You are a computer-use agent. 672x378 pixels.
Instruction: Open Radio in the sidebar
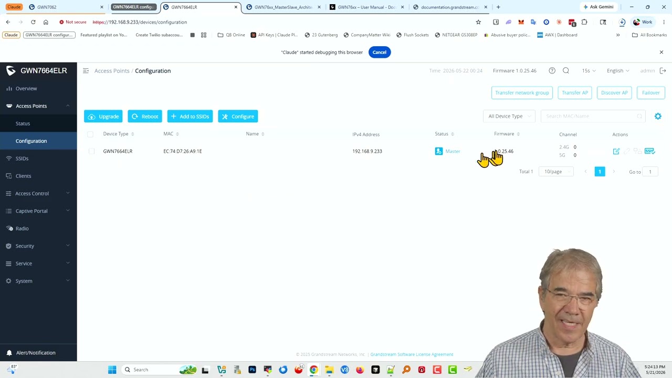pyautogui.click(x=38, y=228)
